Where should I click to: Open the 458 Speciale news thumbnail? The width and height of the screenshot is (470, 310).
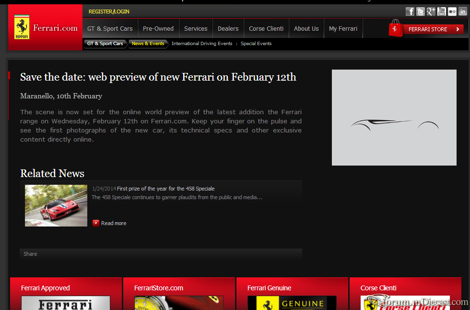[56, 205]
